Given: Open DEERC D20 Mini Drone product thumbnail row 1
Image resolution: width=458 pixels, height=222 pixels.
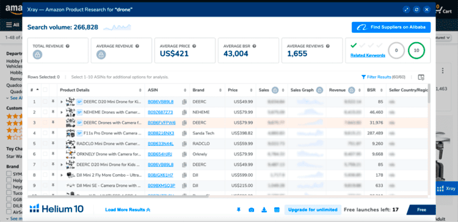Looking at the screenshot, I should point(70,101).
